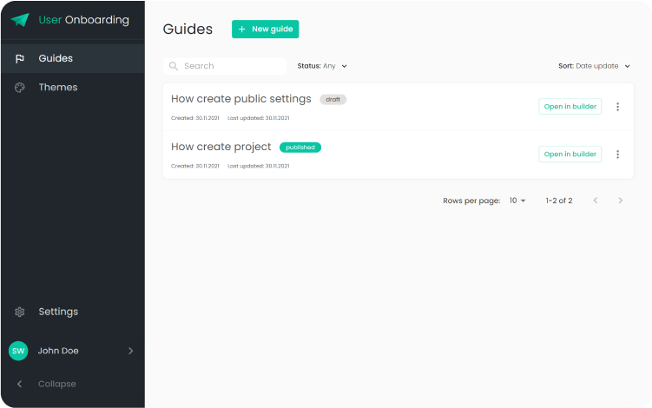Click the paper plane User Onboarding logo
The width and height of the screenshot is (652, 408).
coord(20,20)
